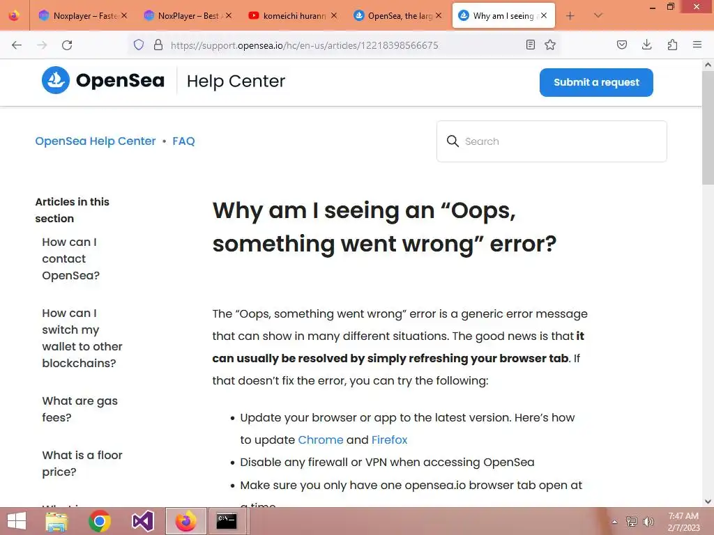
Task: Click the Submit a request button
Action: click(596, 82)
